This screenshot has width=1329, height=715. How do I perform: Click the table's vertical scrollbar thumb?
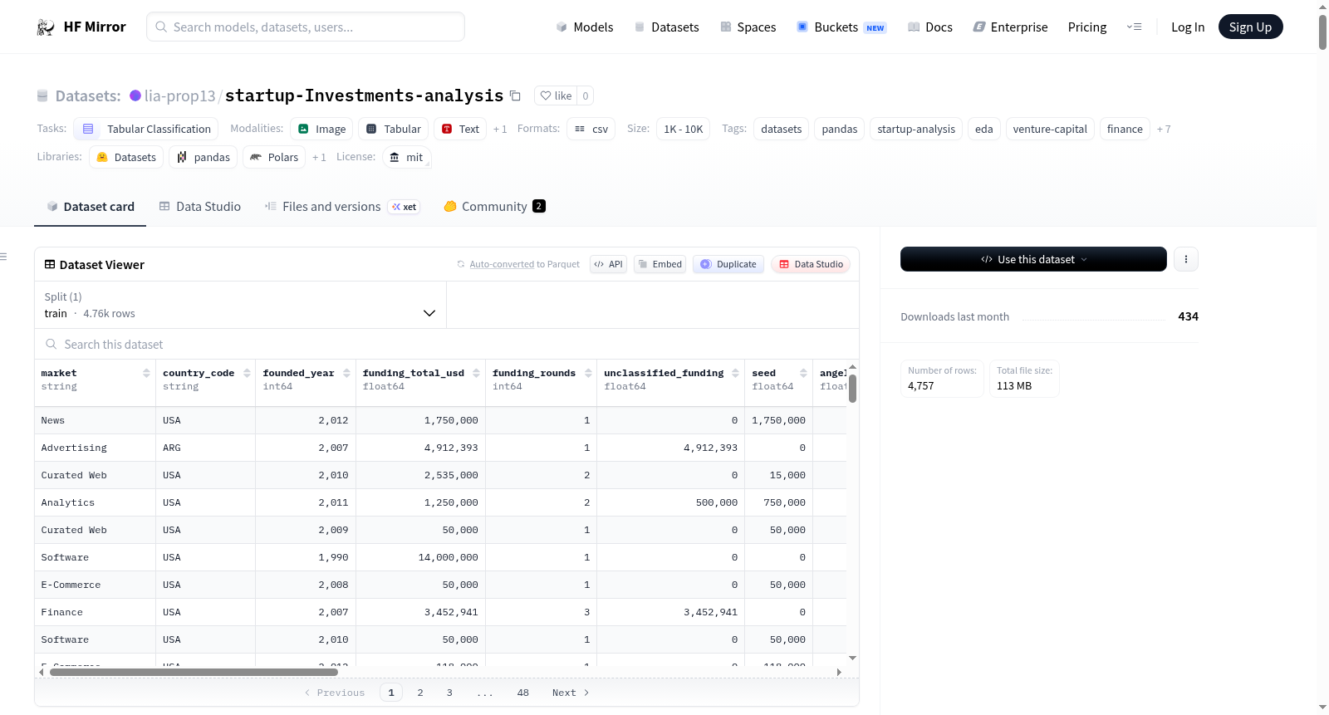point(852,389)
